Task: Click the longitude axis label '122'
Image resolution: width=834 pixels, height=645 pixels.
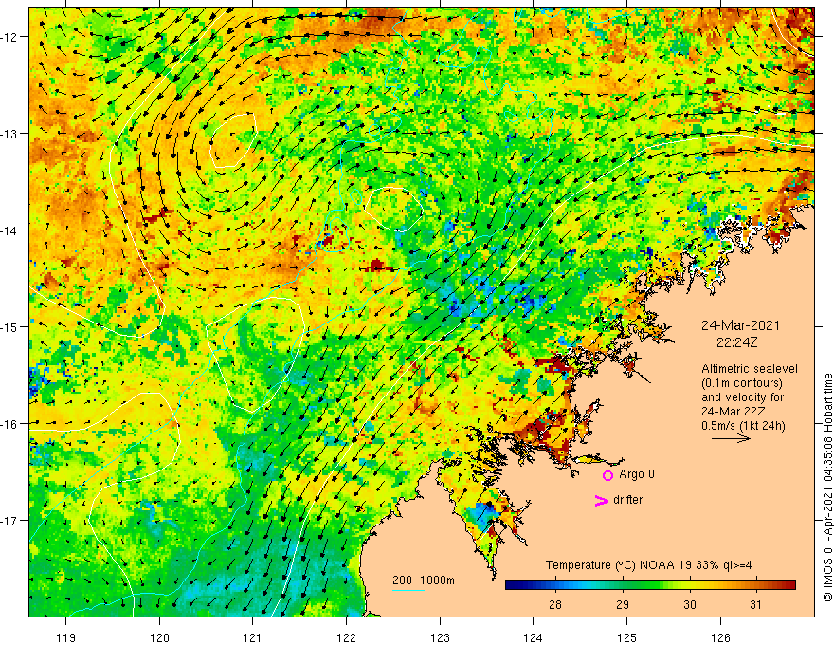Action: pyautogui.click(x=346, y=637)
